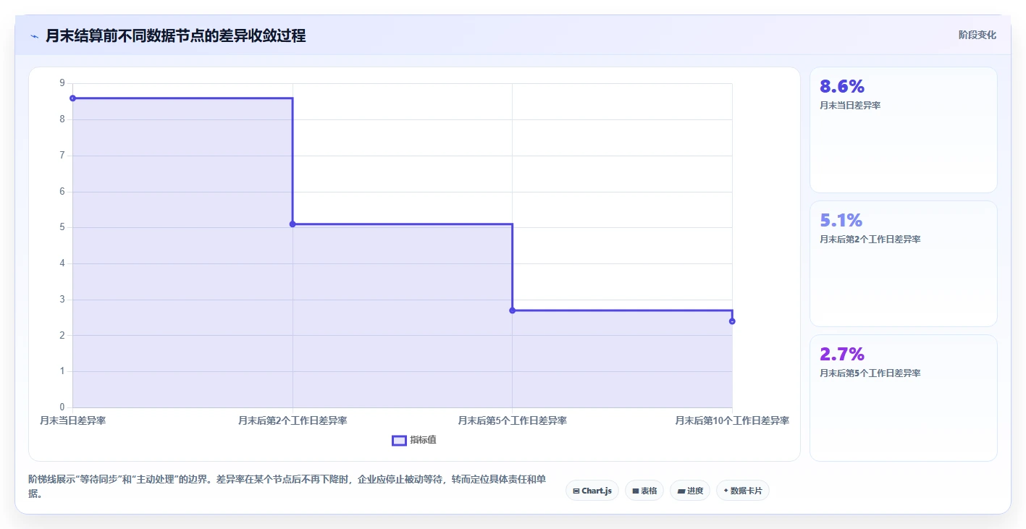Click the description paragraph starting 阶梯线展示
1026x529 pixels.
coord(287,486)
